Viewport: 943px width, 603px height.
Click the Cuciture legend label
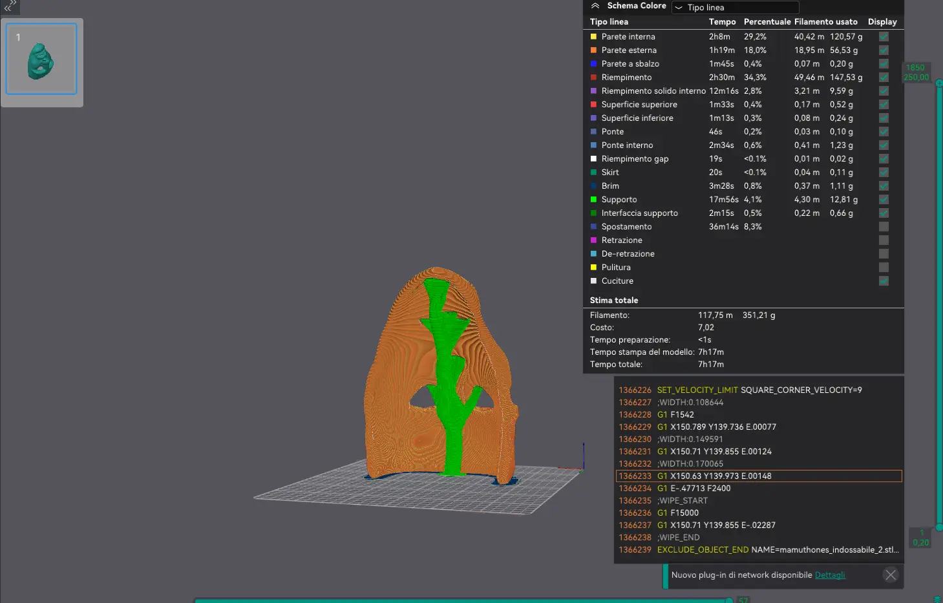(x=617, y=281)
